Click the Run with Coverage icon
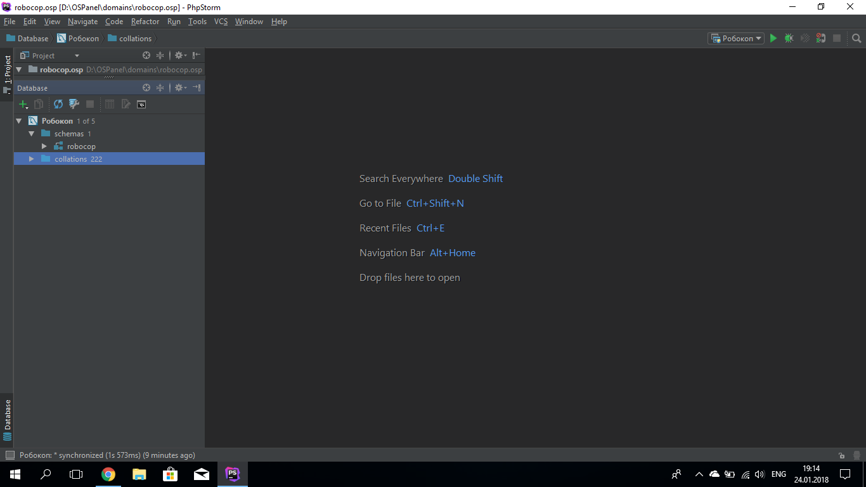 coord(805,38)
